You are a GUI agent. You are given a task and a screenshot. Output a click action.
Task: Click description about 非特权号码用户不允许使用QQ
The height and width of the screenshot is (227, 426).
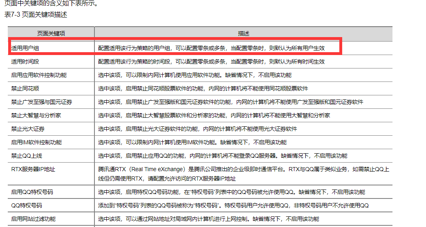click(233, 205)
